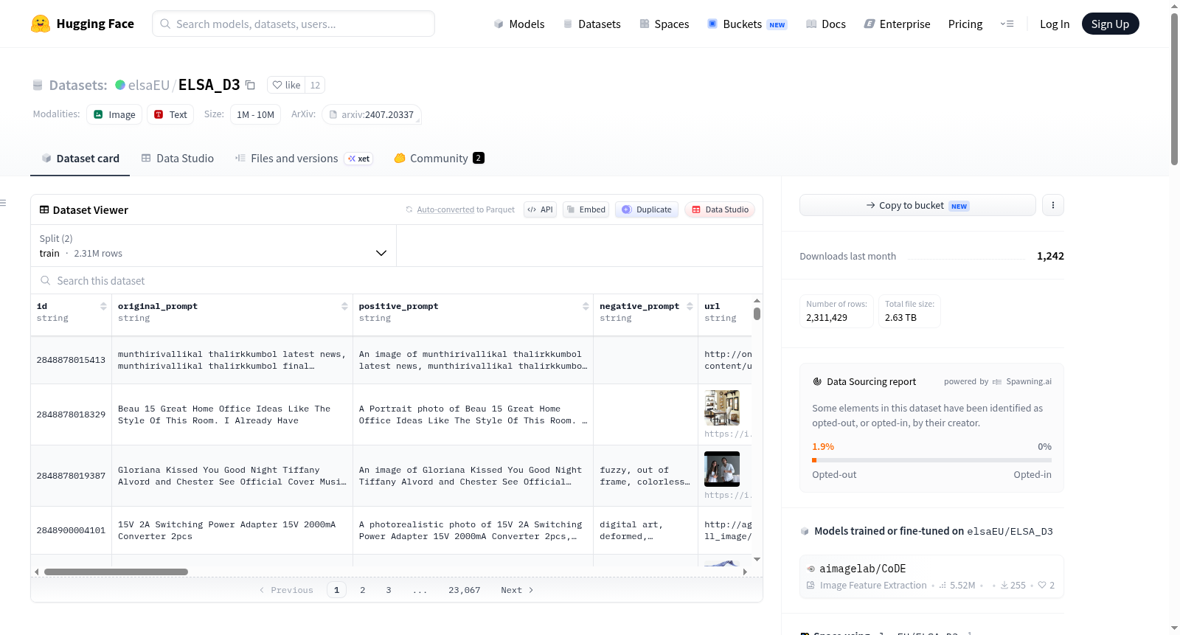Focus the Search this dataset field
1180x635 pixels.
[397, 280]
